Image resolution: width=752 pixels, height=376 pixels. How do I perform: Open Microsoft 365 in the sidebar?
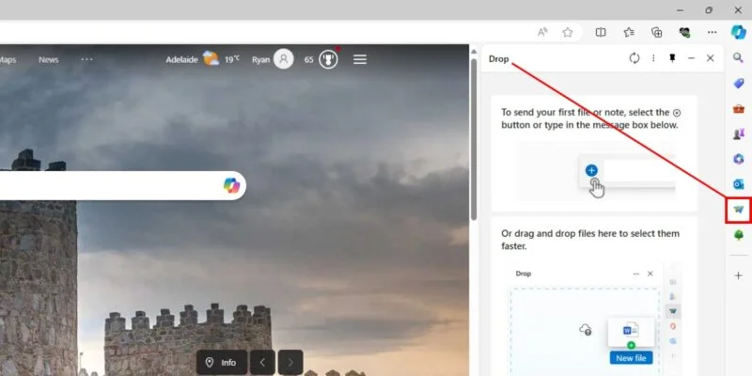[x=738, y=159]
